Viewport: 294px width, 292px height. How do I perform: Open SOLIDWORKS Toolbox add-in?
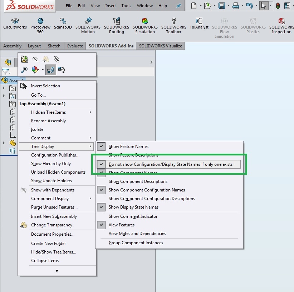pyautogui.click(x=173, y=26)
